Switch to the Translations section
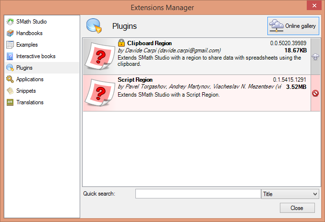This screenshot has height=222, width=325. 30,102
